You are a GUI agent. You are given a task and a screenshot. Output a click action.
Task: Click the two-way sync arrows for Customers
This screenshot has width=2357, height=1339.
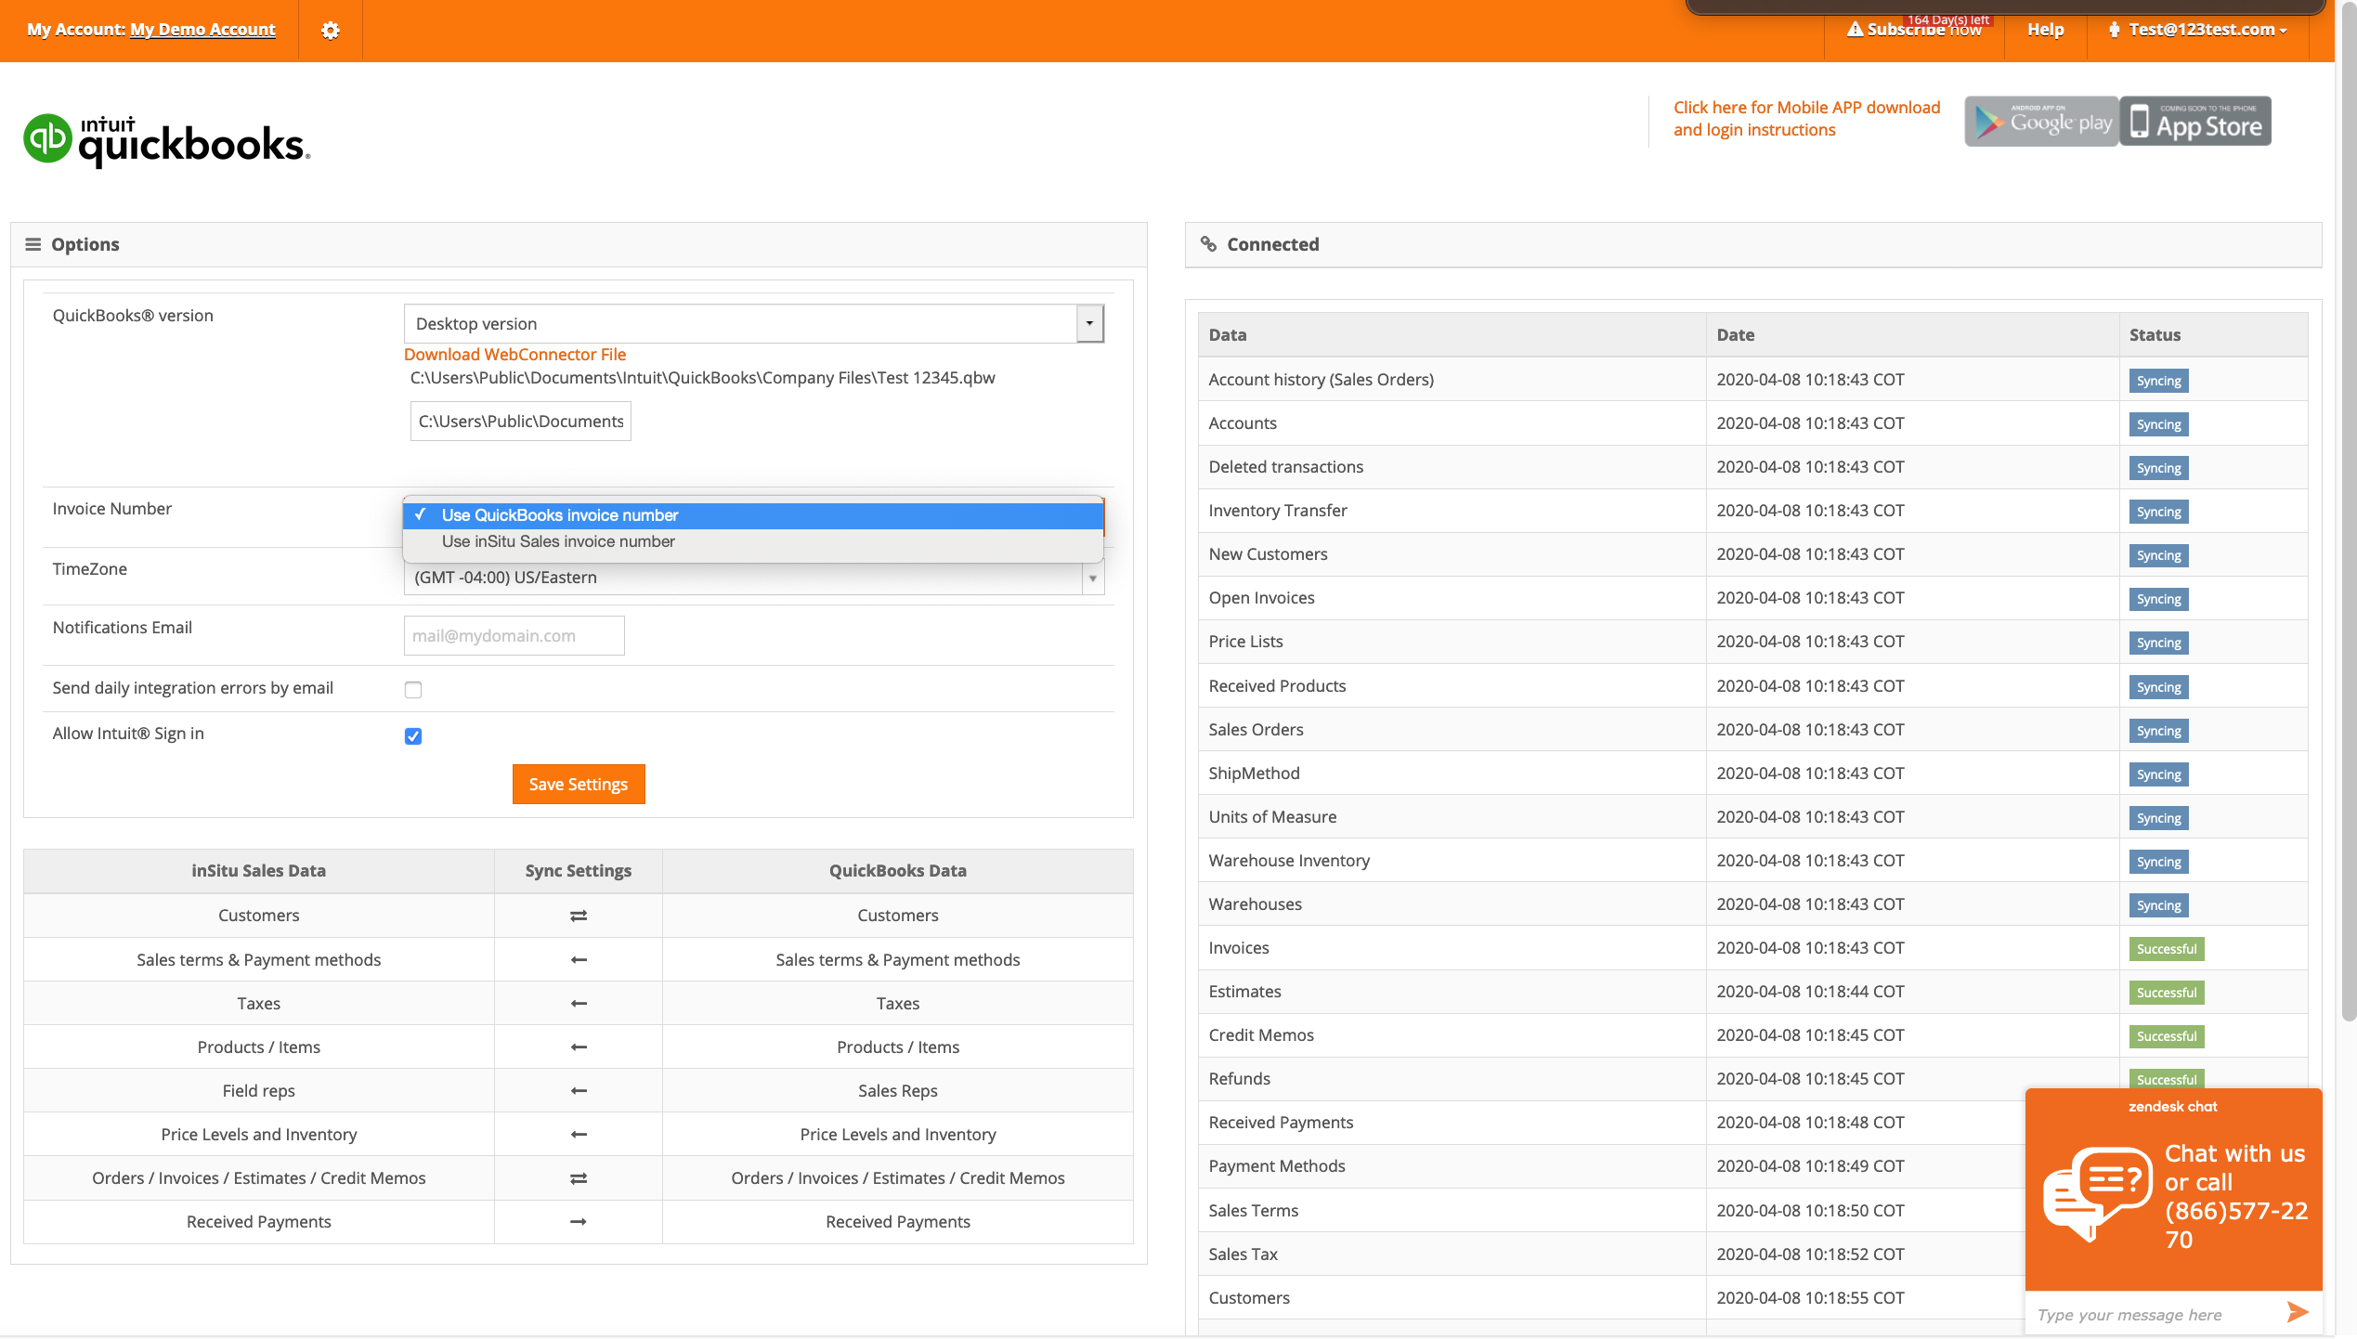[578, 915]
